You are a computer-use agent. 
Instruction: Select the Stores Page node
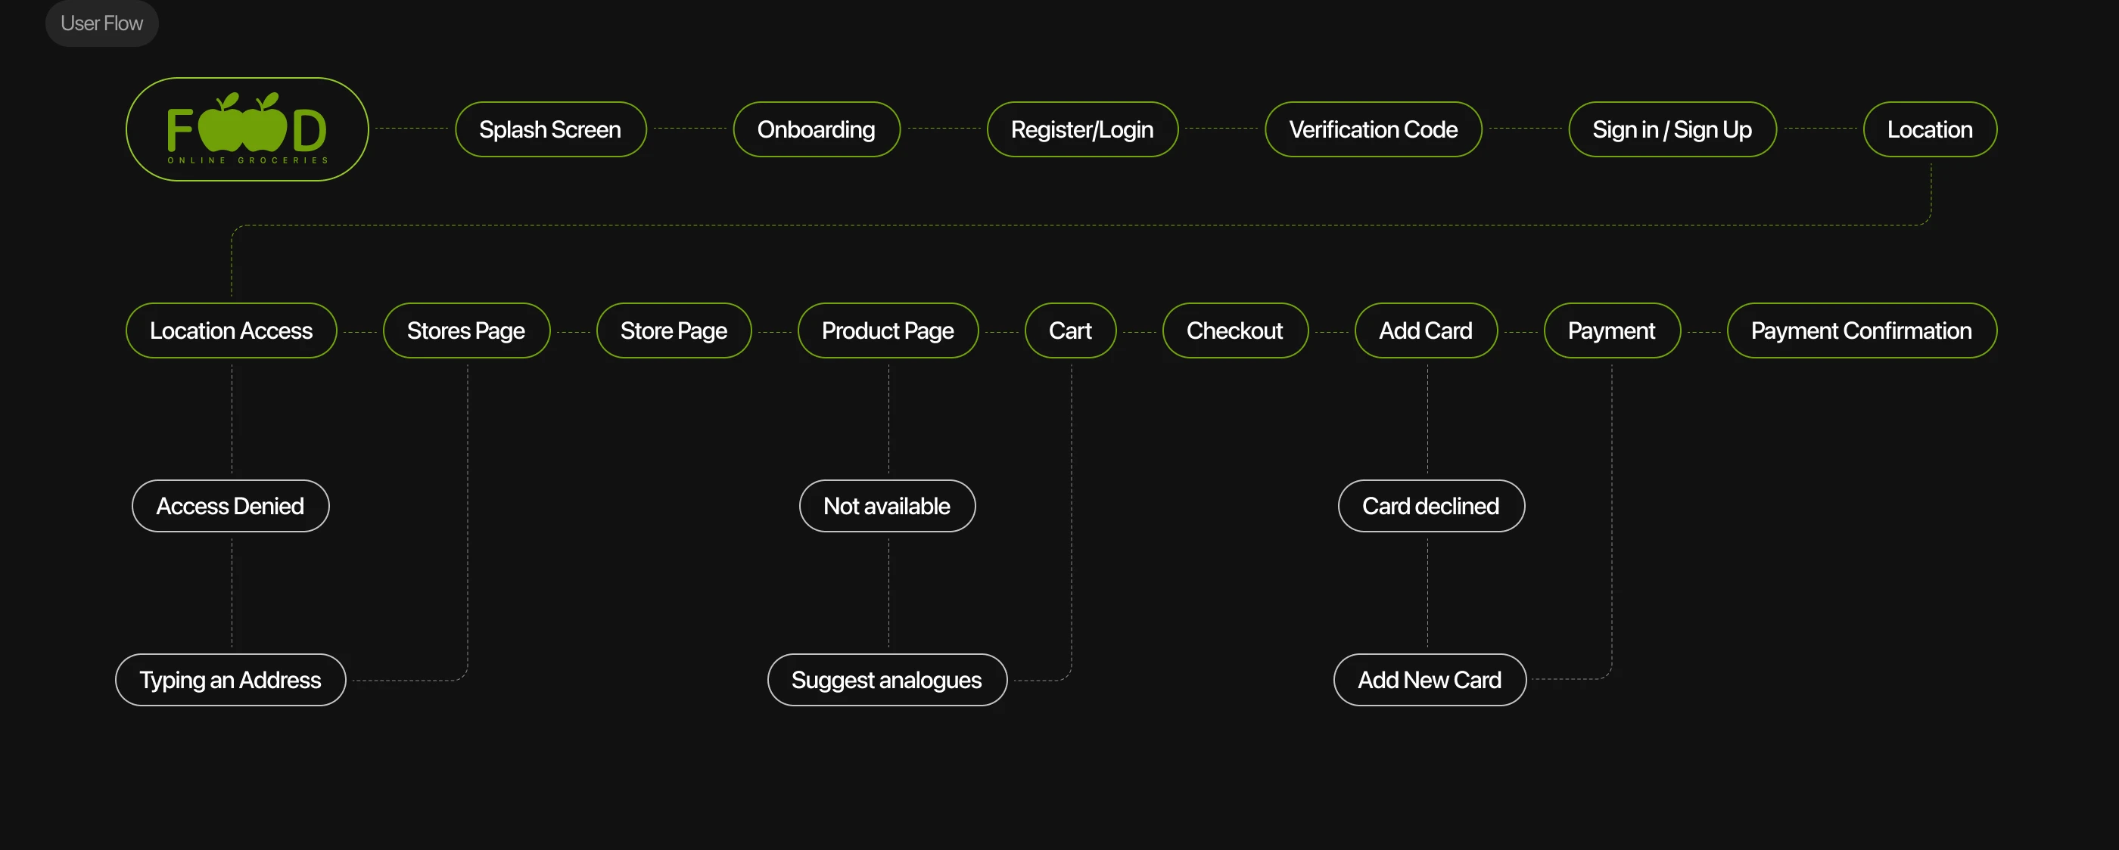(x=466, y=330)
